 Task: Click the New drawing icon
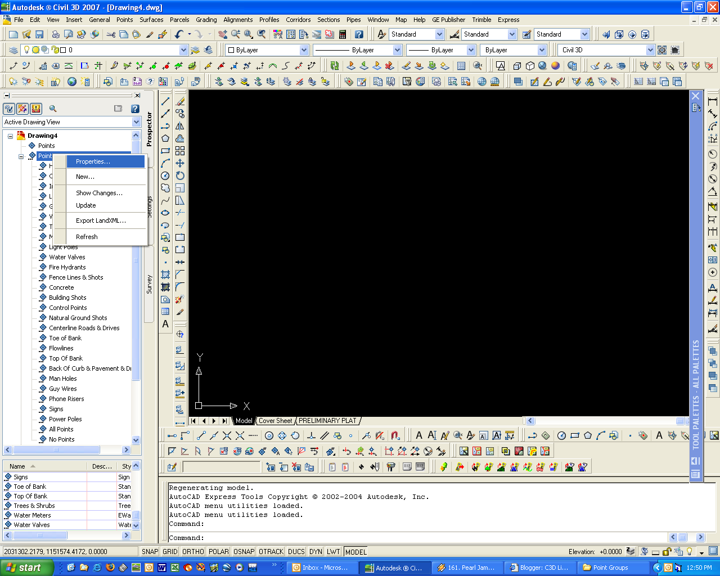click(x=13, y=34)
